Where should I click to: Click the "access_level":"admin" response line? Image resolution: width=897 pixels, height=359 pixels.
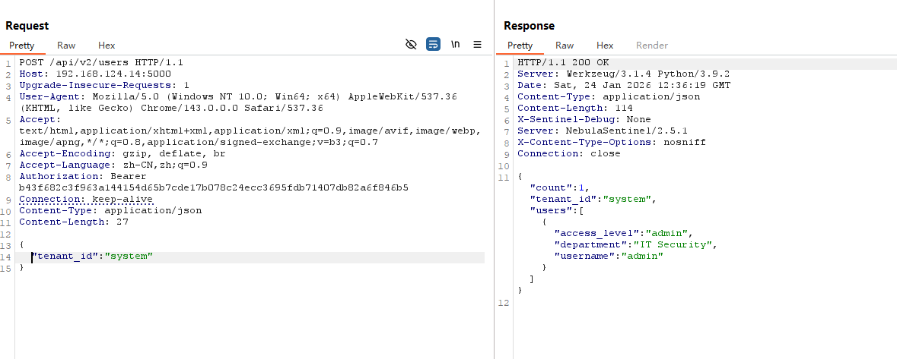coord(623,233)
